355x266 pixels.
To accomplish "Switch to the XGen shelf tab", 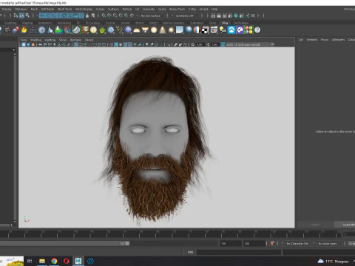I will (x=213, y=23).
